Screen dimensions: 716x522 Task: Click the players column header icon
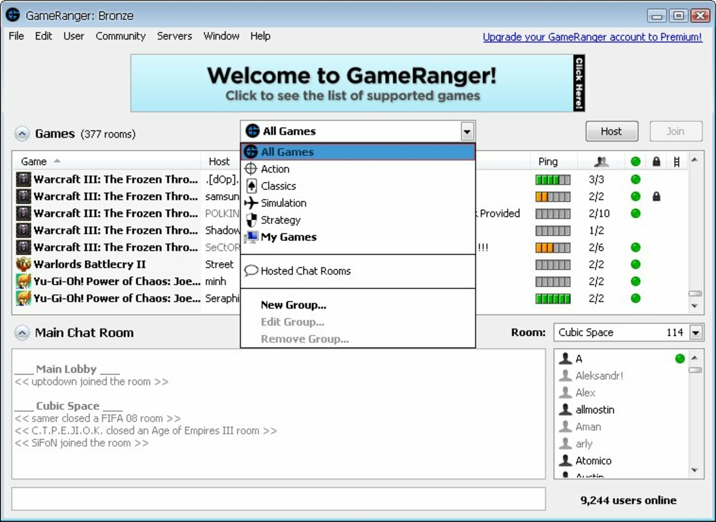click(601, 161)
